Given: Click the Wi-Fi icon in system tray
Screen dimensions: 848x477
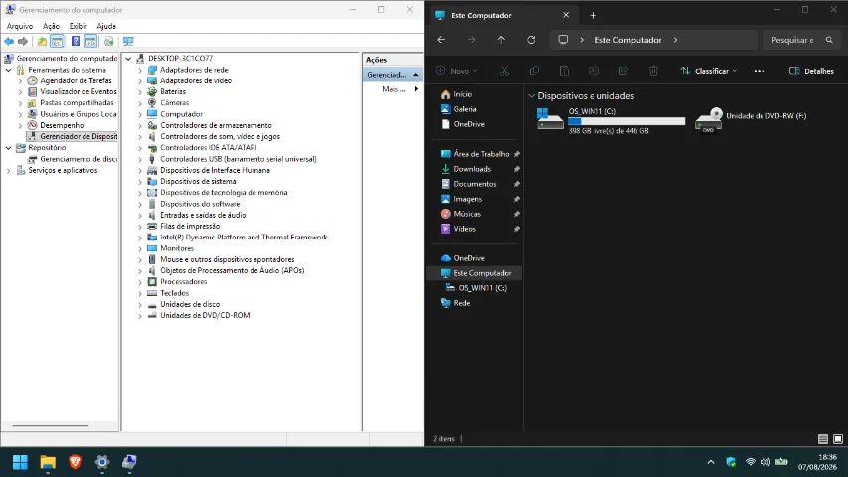Looking at the screenshot, I should coord(751,462).
